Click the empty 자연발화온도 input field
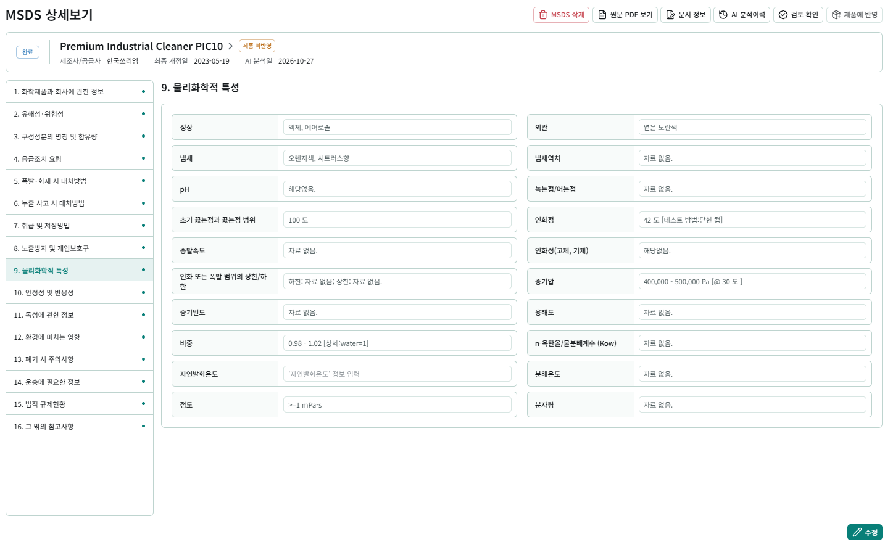885x542 pixels. point(397,374)
